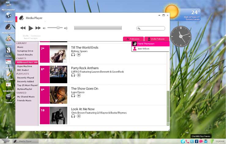This screenshot has height=144, width=226.
Task: Open Synapnet globe desktop icon
Action: [8, 15]
